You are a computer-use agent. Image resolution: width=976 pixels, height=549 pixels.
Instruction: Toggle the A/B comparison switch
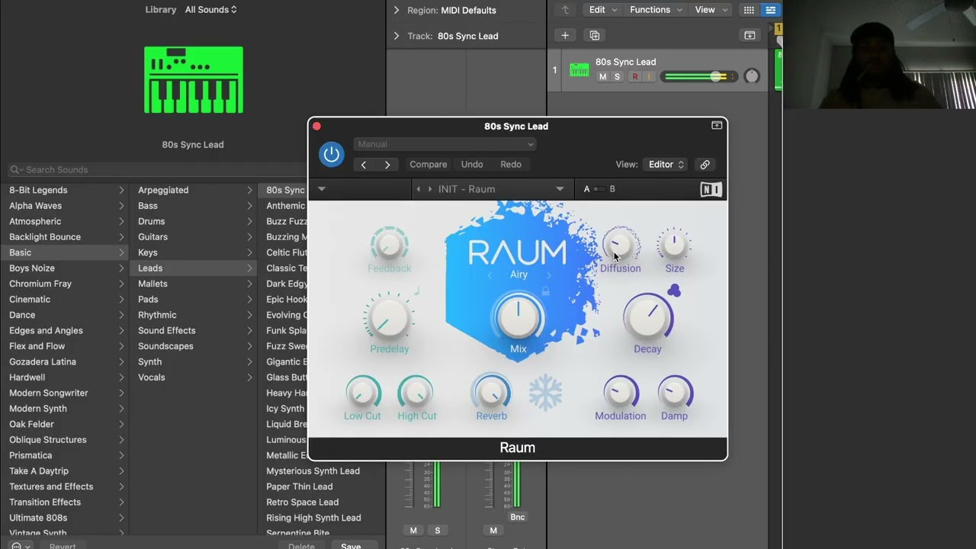coord(599,189)
